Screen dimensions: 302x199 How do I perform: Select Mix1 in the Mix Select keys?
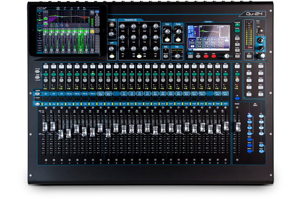pos(250,116)
